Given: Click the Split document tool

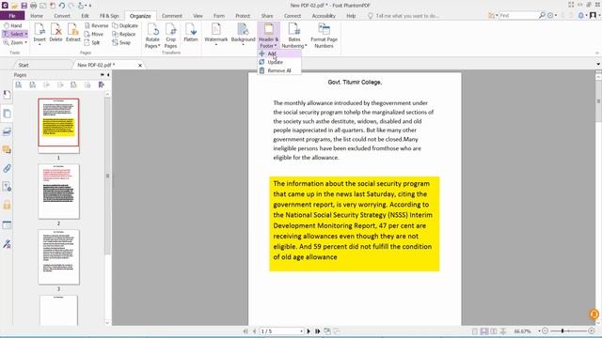Looking at the screenshot, I should 92,42.
